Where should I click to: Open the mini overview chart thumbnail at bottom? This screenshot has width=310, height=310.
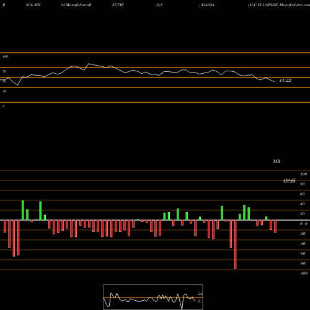153,297
